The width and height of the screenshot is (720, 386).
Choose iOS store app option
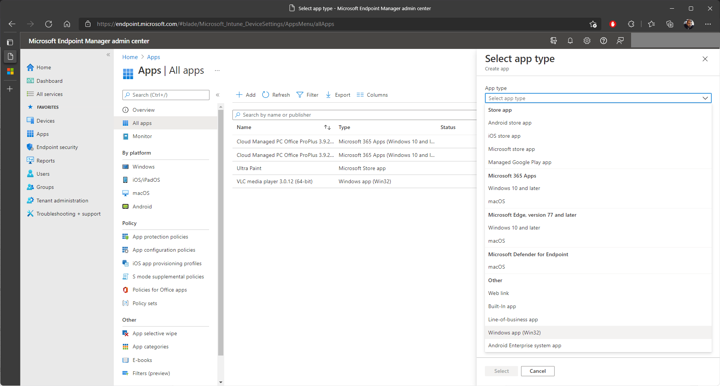pyautogui.click(x=598, y=136)
